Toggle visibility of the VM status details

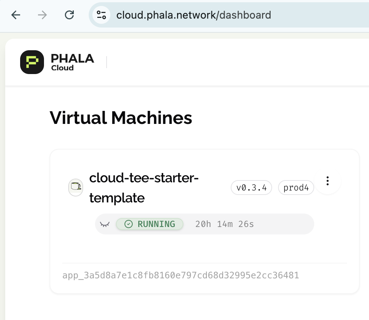coord(105,224)
